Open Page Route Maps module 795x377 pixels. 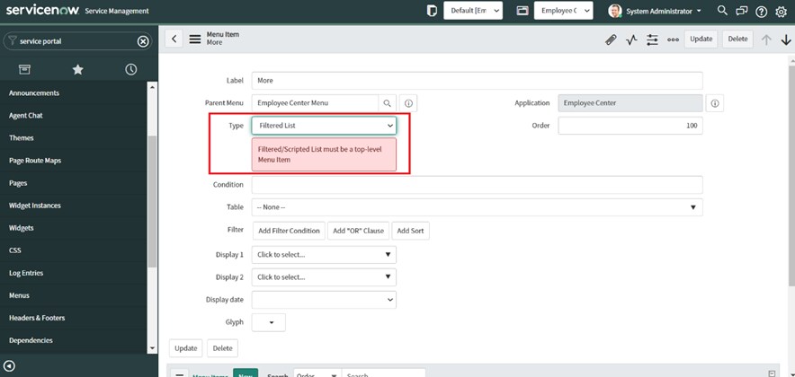[x=35, y=161]
